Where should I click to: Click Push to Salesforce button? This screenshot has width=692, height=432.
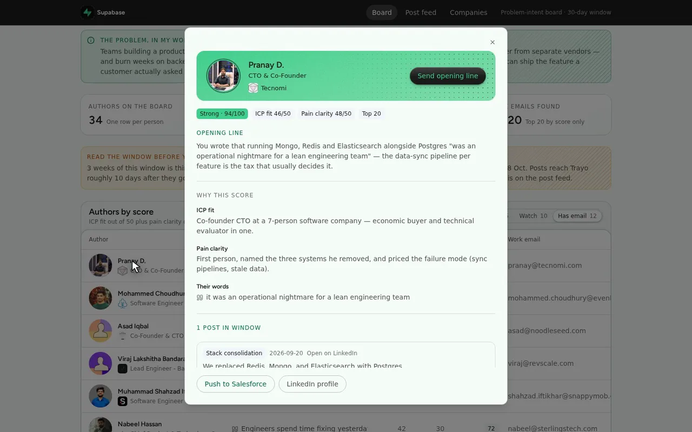point(236,384)
